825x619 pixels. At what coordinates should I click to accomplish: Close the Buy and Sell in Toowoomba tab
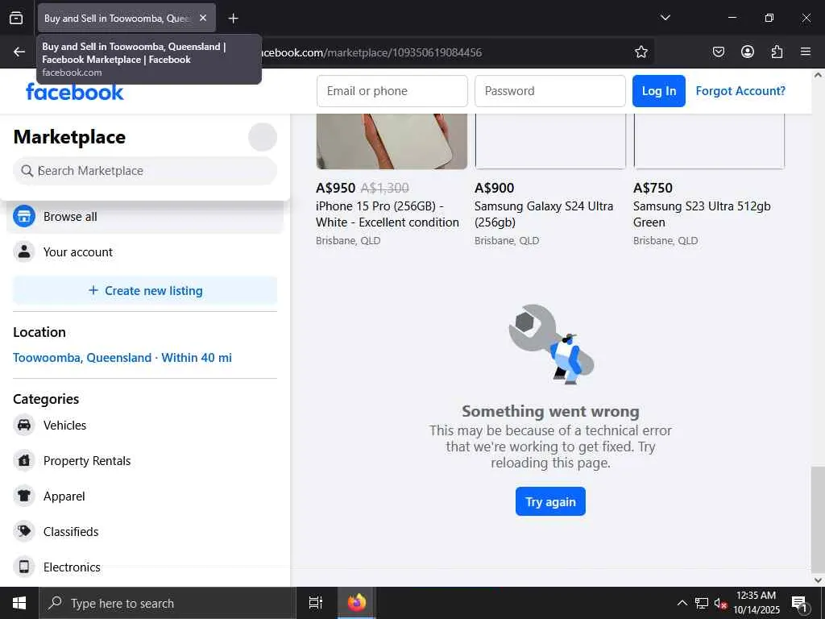(x=203, y=18)
